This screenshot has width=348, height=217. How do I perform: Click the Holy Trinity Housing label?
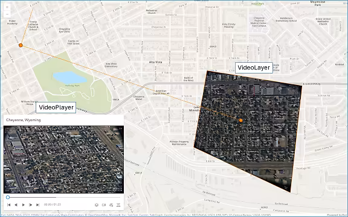coord(228,25)
